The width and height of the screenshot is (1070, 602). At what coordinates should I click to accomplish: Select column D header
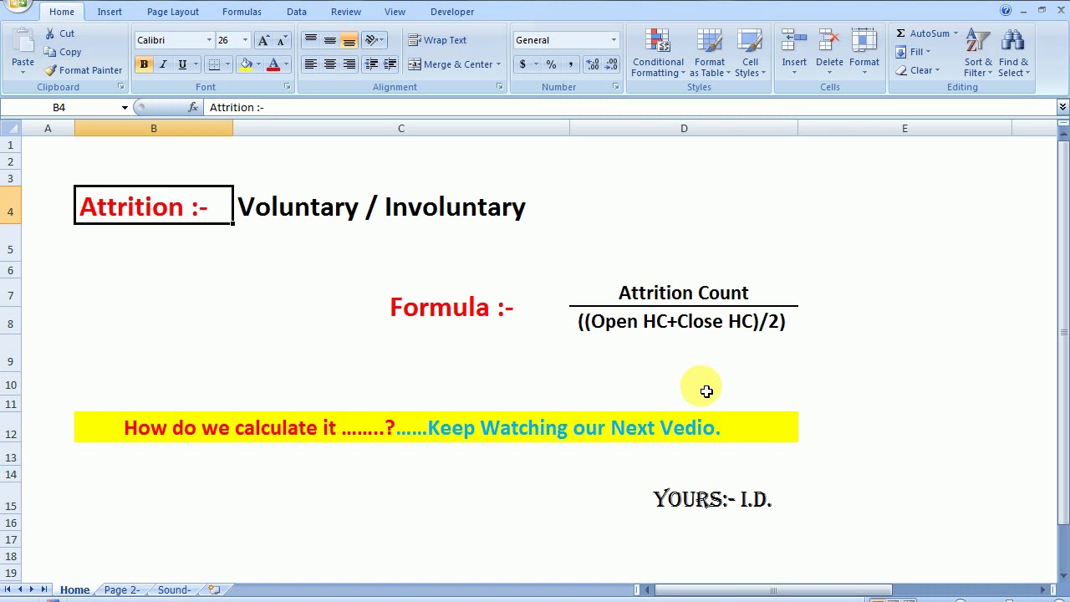click(x=684, y=128)
